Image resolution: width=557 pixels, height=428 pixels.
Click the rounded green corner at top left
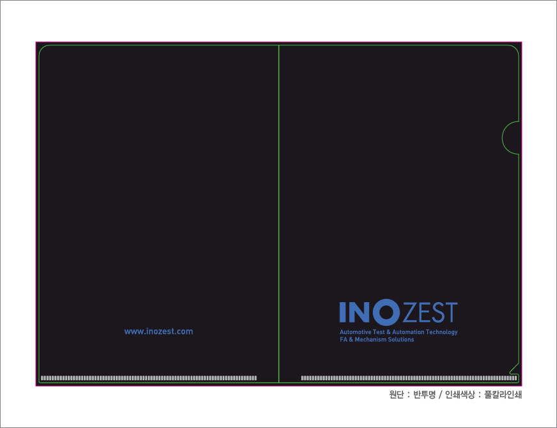(41, 48)
